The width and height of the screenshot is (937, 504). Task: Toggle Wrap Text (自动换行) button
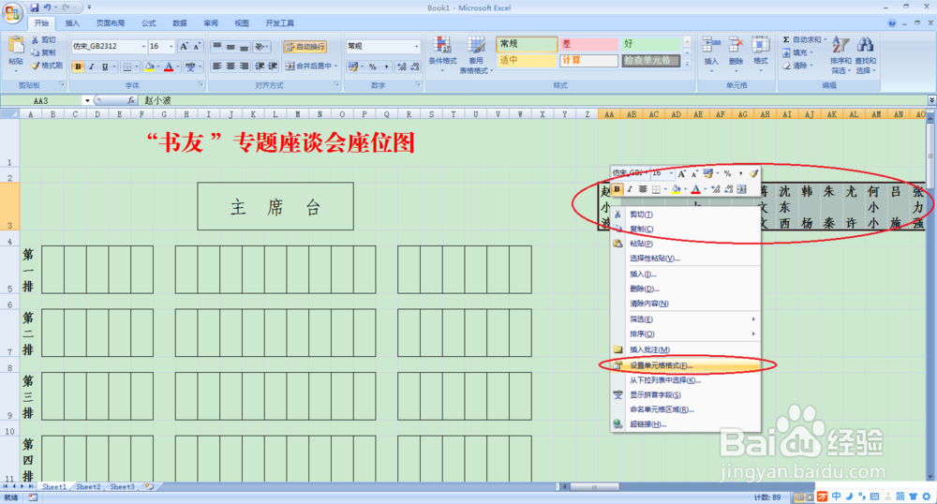305,47
